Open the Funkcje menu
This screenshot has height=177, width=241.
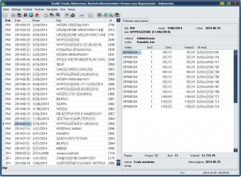pos(28,10)
